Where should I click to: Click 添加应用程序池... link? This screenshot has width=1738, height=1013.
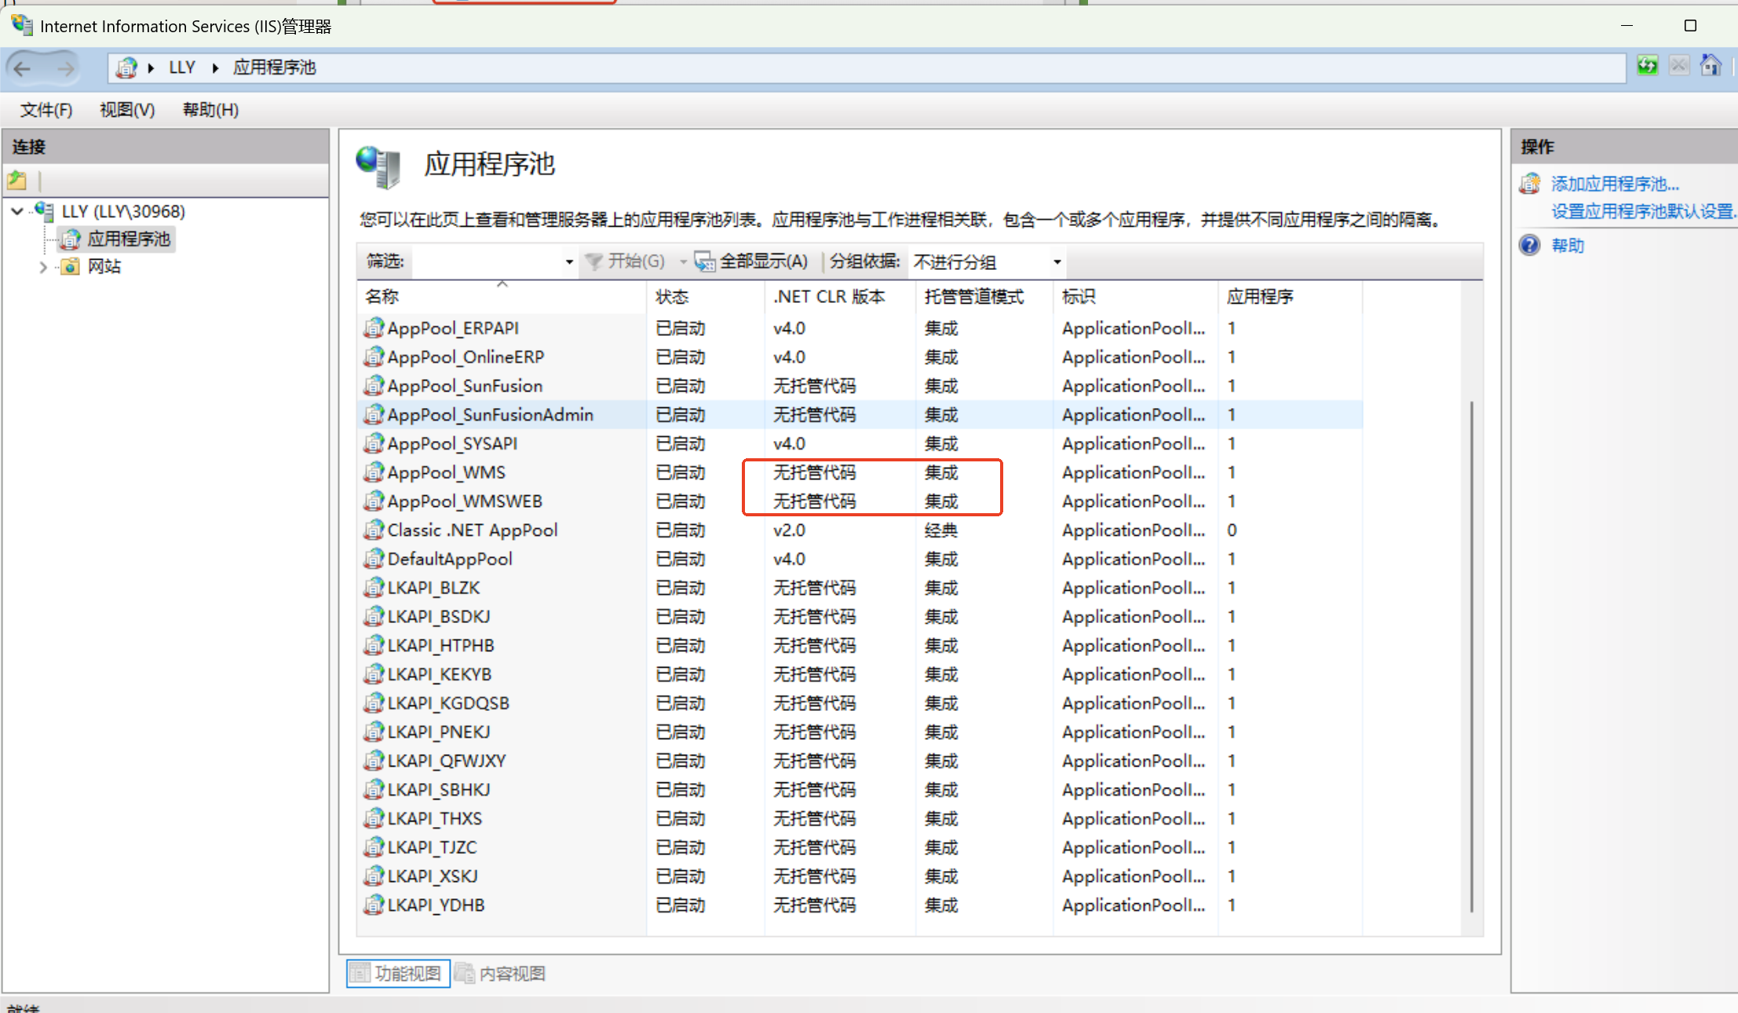pos(1615,184)
